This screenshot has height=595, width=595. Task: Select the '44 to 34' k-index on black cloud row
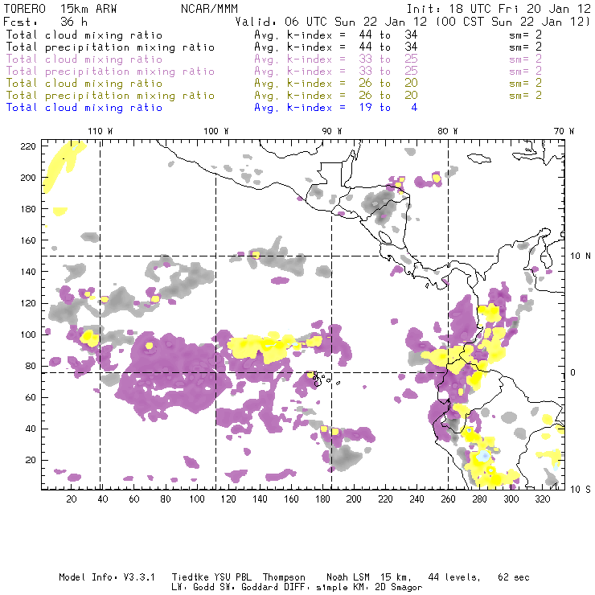(x=388, y=35)
